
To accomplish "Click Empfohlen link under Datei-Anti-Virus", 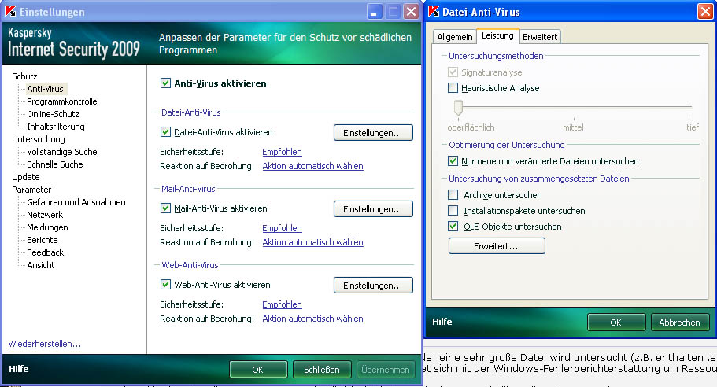I will [x=282, y=152].
